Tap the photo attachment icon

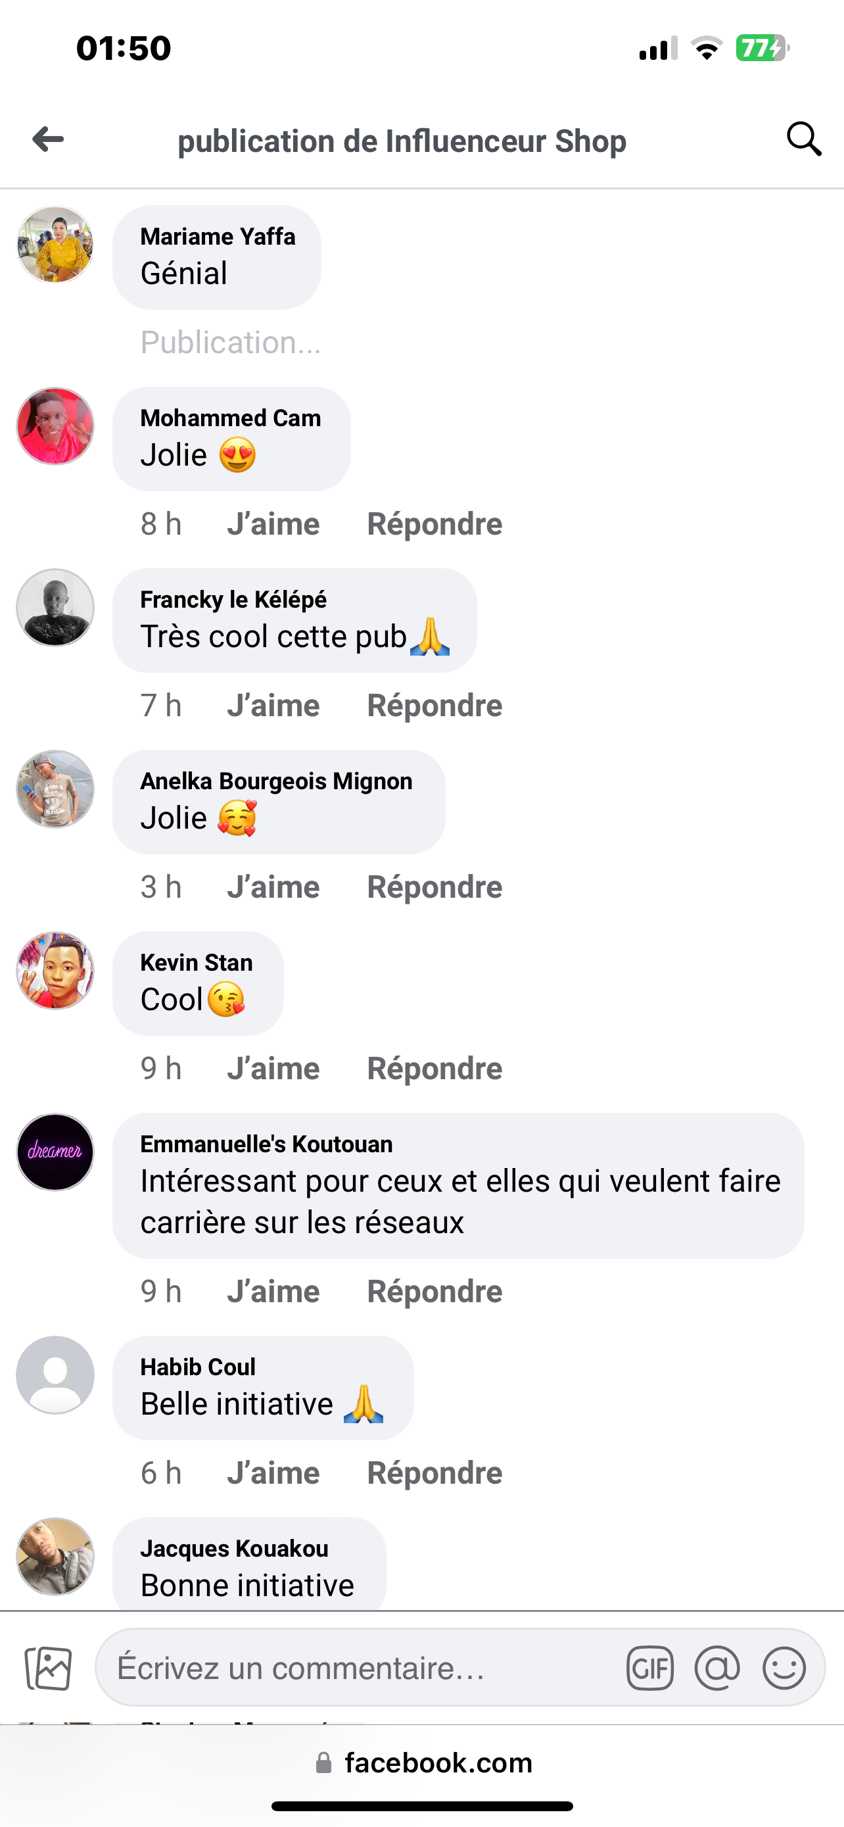(48, 1667)
